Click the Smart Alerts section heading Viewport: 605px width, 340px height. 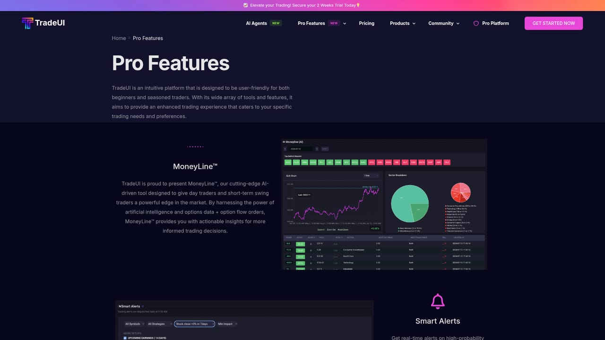click(438, 321)
